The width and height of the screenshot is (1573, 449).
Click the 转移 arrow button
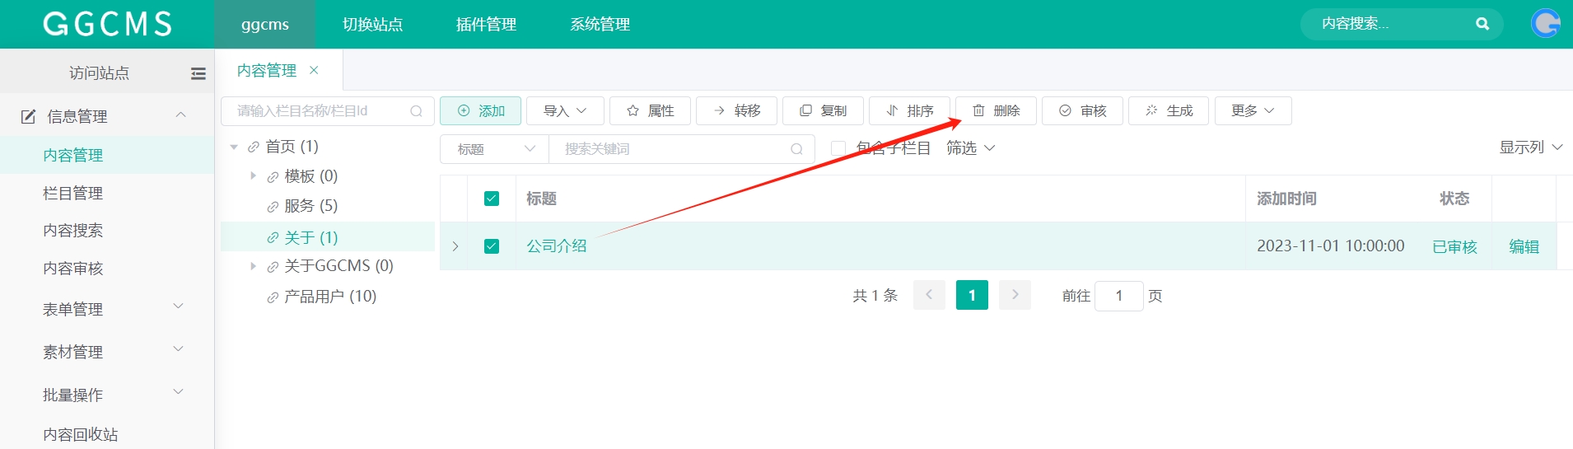click(736, 110)
